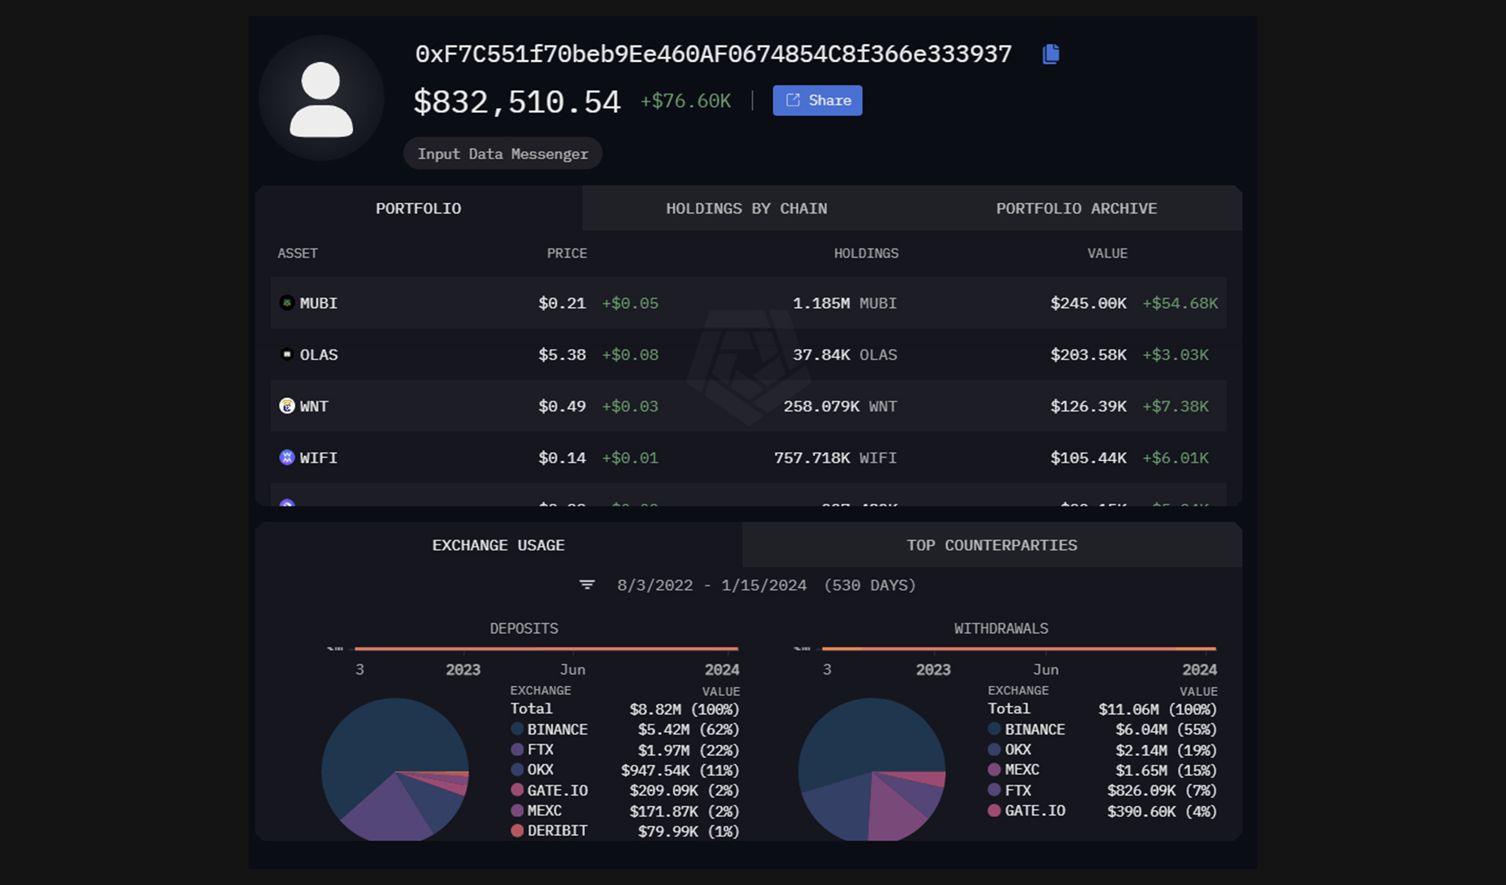Screen dimensions: 1506x885
Task: Click the OLAS token icon
Action: point(287,355)
